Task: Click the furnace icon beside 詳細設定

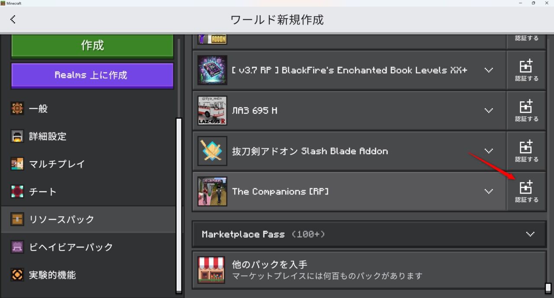Action: click(x=17, y=136)
